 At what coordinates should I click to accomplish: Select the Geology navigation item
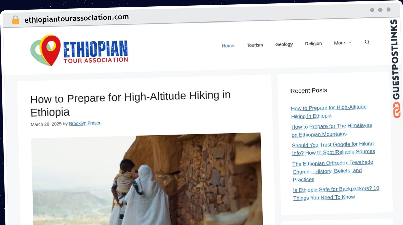point(284,44)
